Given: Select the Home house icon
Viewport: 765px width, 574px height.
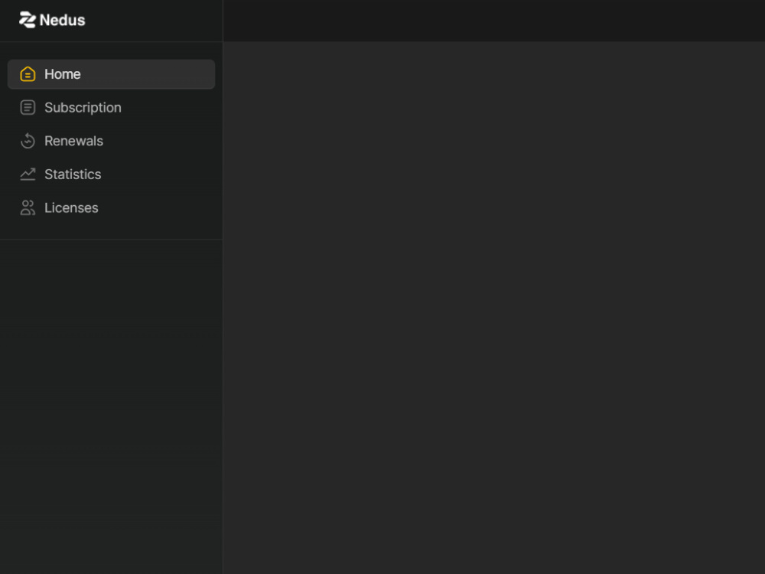Looking at the screenshot, I should [28, 74].
